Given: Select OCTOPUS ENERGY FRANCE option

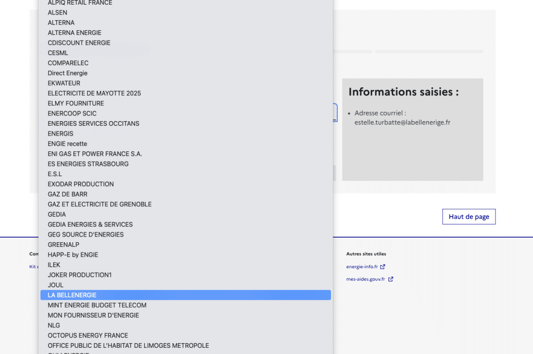Looking at the screenshot, I should [x=87, y=335].
